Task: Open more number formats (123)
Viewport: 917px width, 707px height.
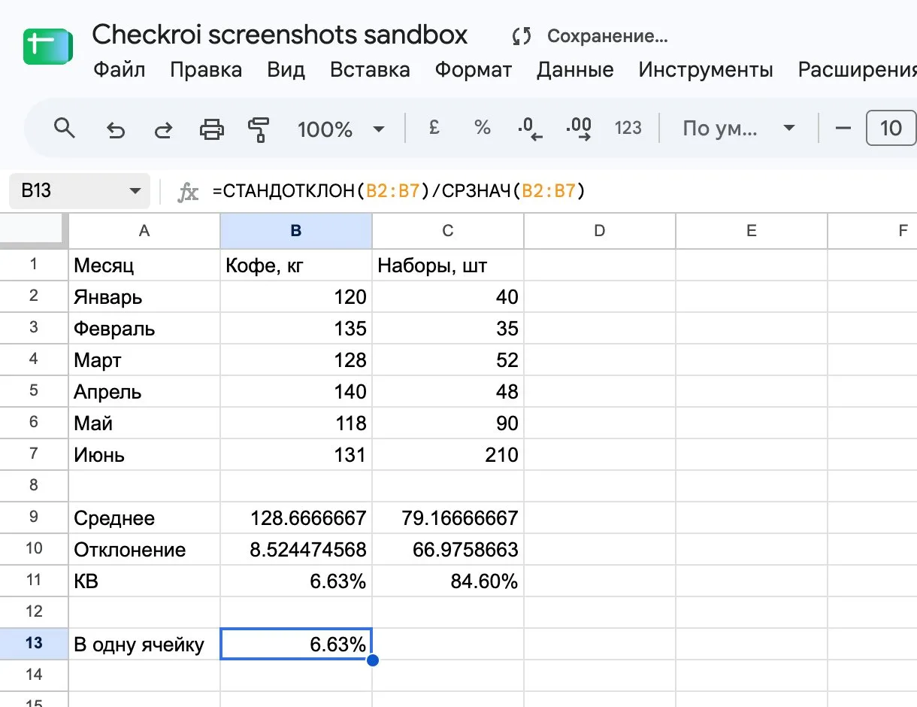Action: (x=628, y=129)
